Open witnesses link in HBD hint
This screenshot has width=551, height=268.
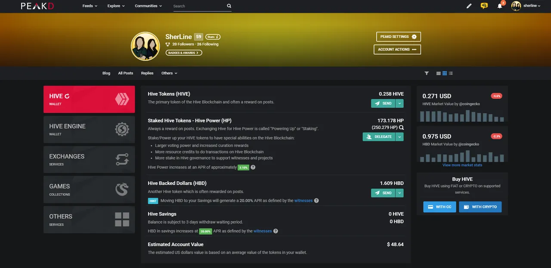[x=303, y=200]
